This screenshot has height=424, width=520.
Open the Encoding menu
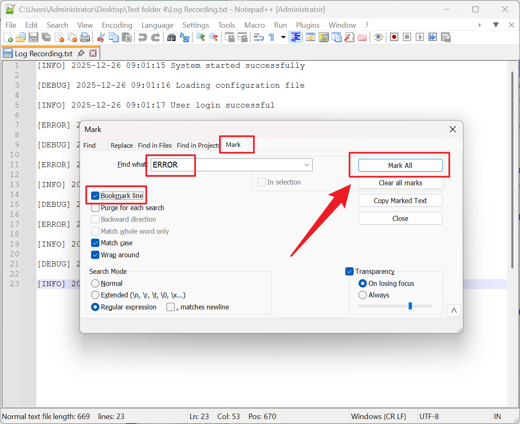117,25
